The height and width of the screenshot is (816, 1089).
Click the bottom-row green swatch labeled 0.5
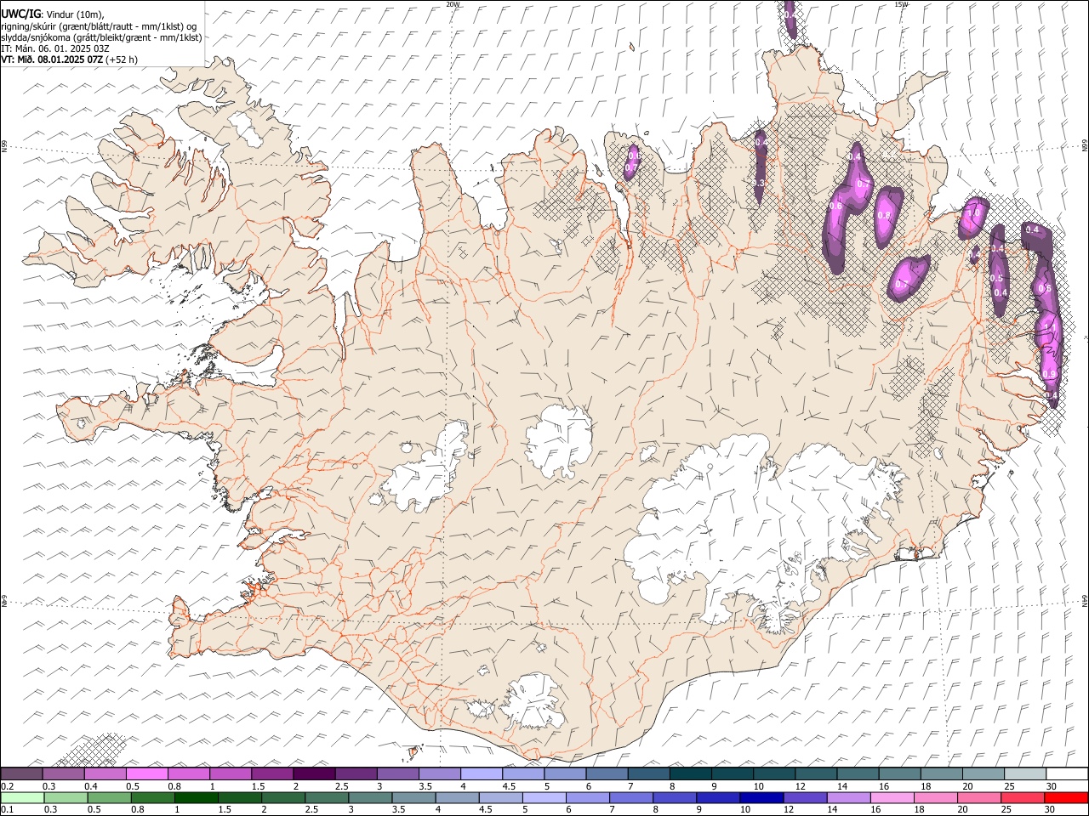pyautogui.click(x=109, y=797)
